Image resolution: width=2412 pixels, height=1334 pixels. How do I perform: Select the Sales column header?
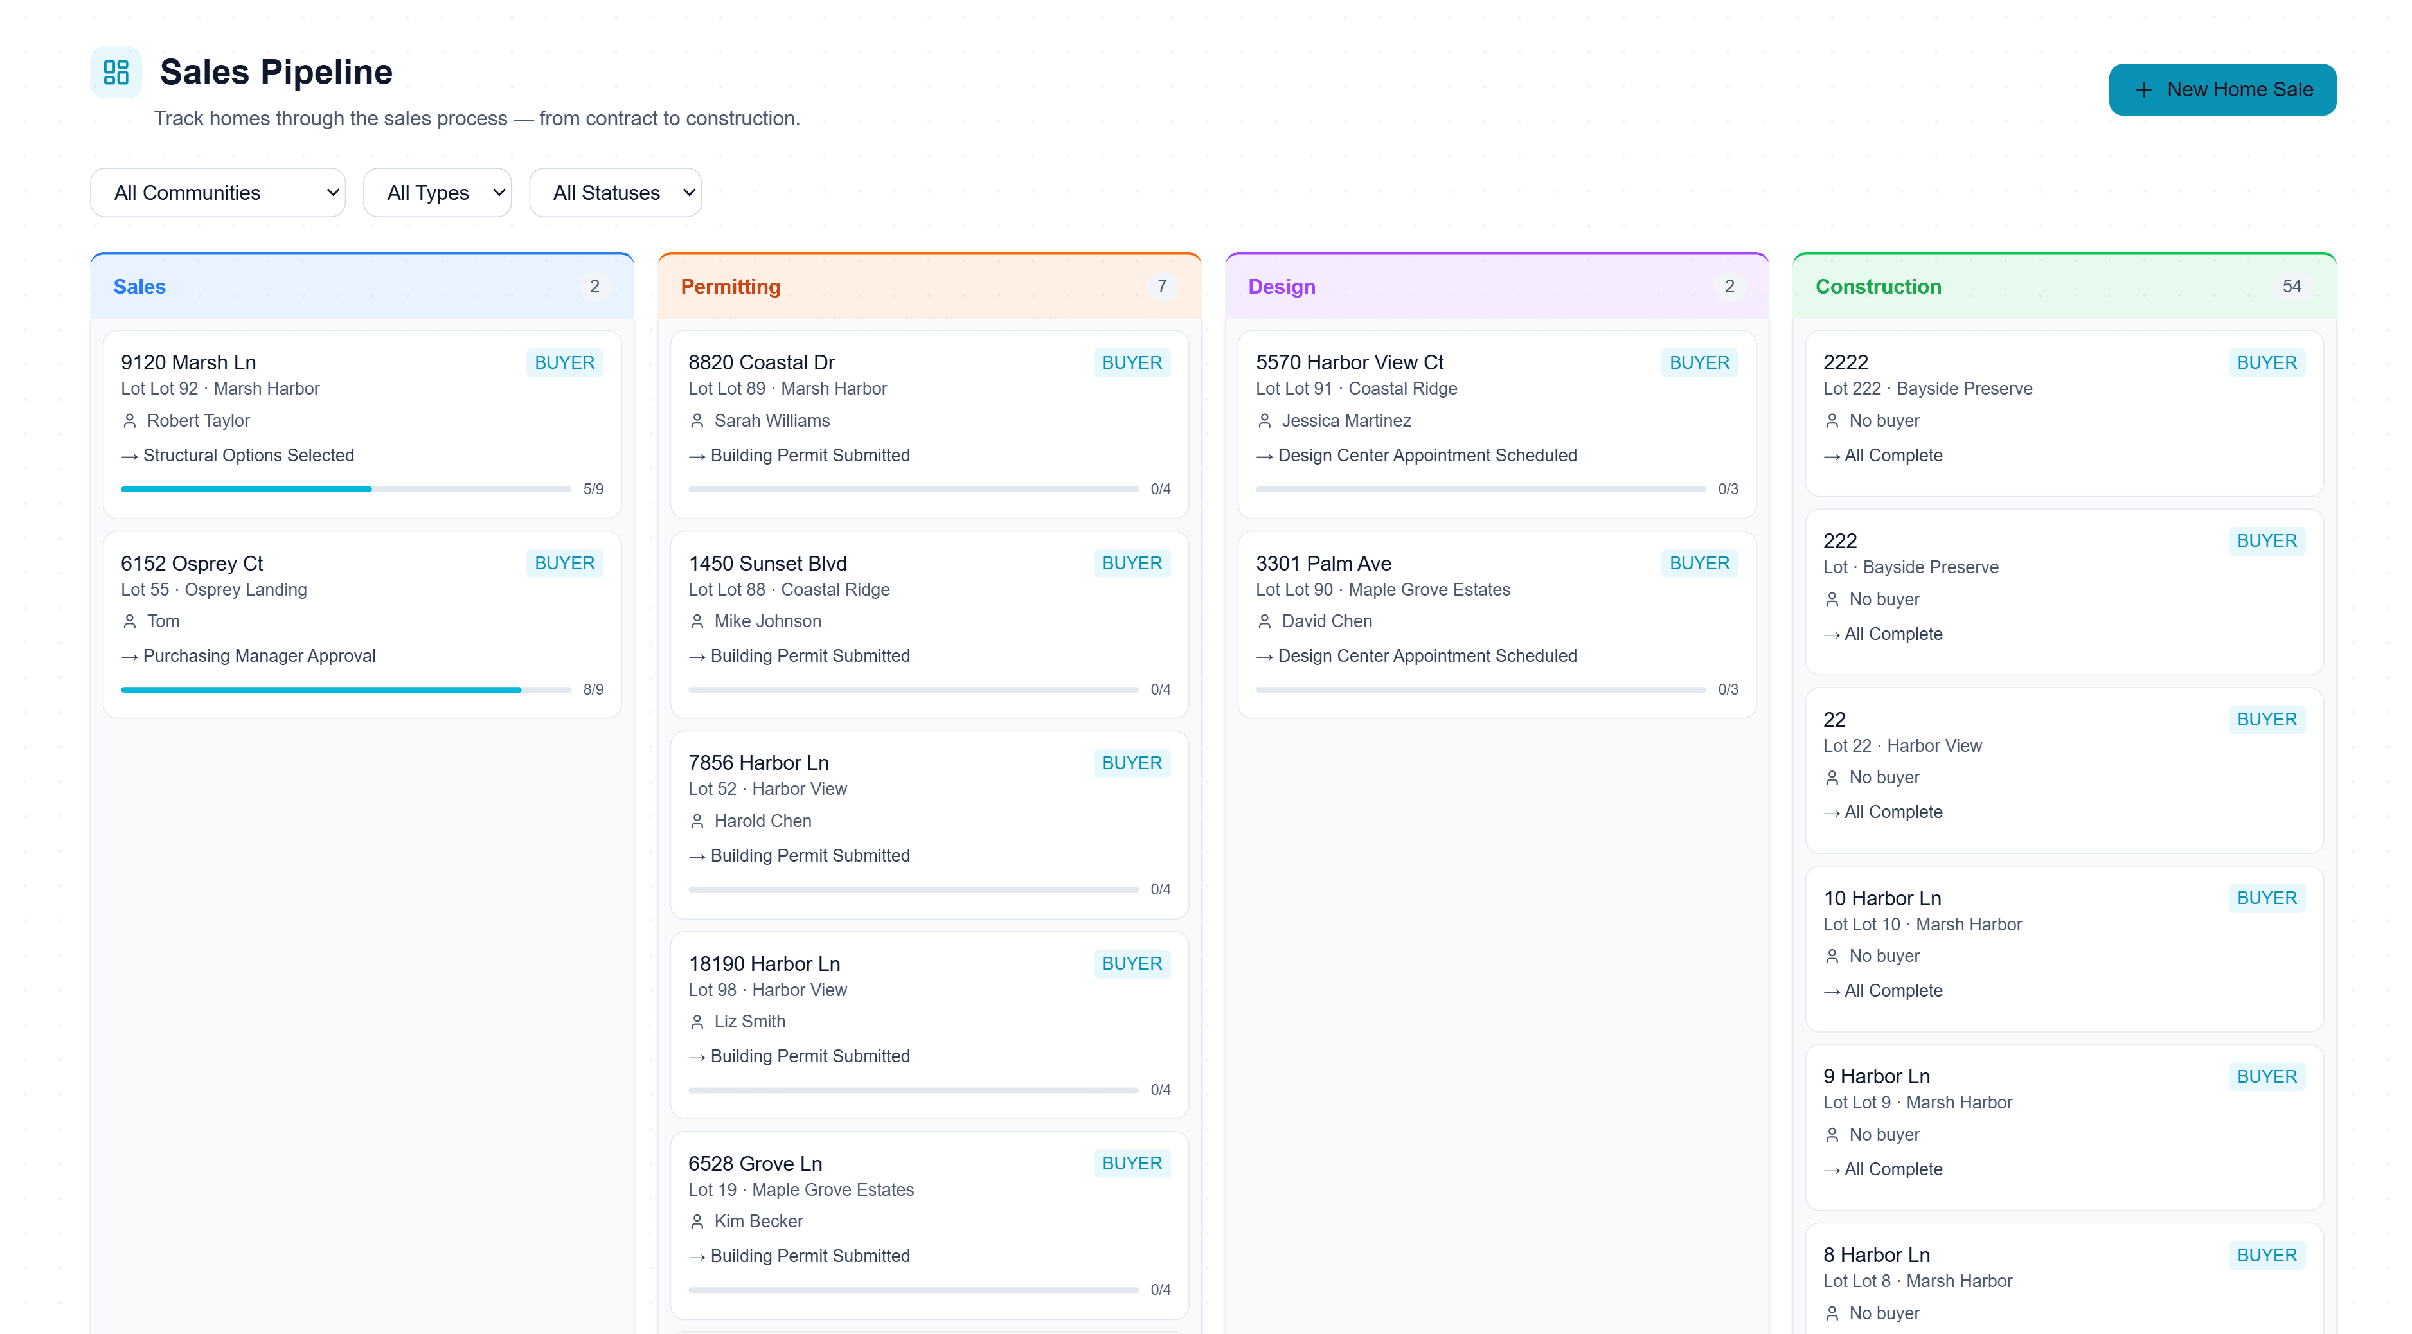[362, 287]
